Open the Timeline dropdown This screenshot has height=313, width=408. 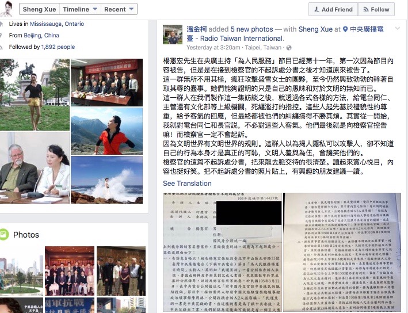80,9
